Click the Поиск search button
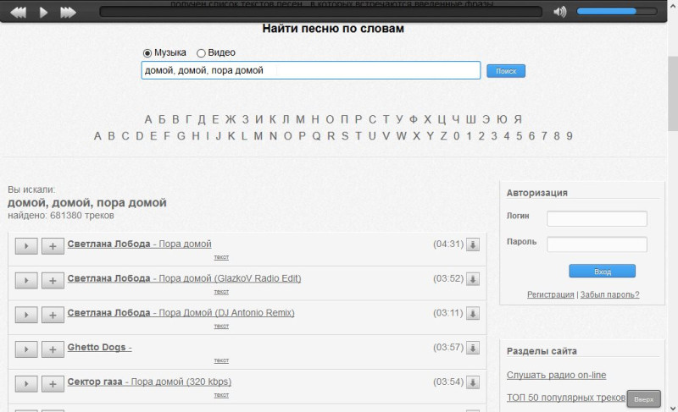The width and height of the screenshot is (678, 412). pyautogui.click(x=506, y=71)
